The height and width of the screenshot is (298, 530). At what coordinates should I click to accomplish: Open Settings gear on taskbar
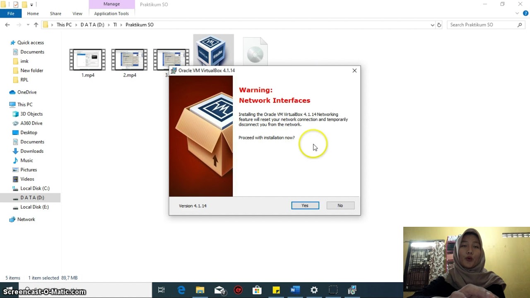tap(314, 290)
